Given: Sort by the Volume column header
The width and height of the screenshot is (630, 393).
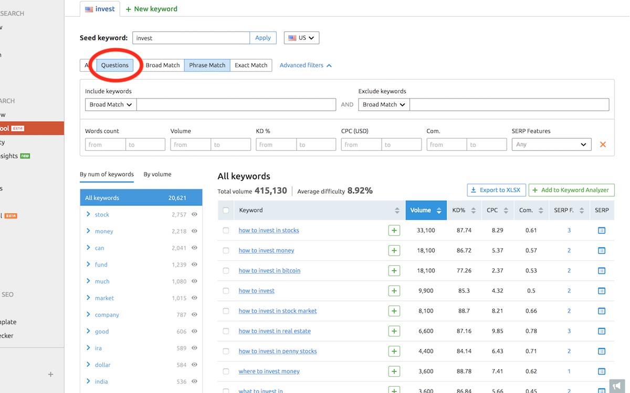Looking at the screenshot, I should point(426,211).
